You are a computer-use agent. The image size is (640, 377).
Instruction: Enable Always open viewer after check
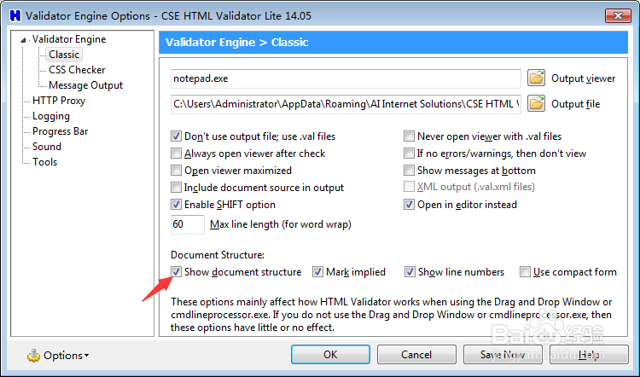(177, 154)
